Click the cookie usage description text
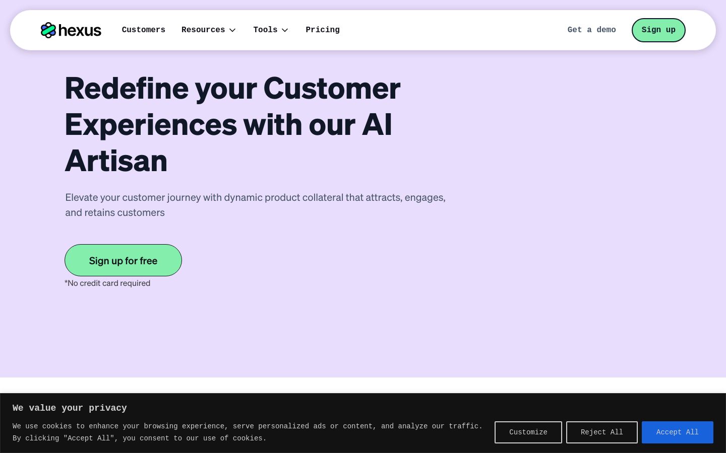Screen dimensions: 726x453 pos(248,432)
